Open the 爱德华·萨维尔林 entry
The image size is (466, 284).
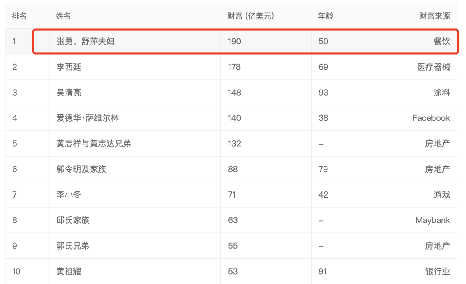[x=88, y=118]
